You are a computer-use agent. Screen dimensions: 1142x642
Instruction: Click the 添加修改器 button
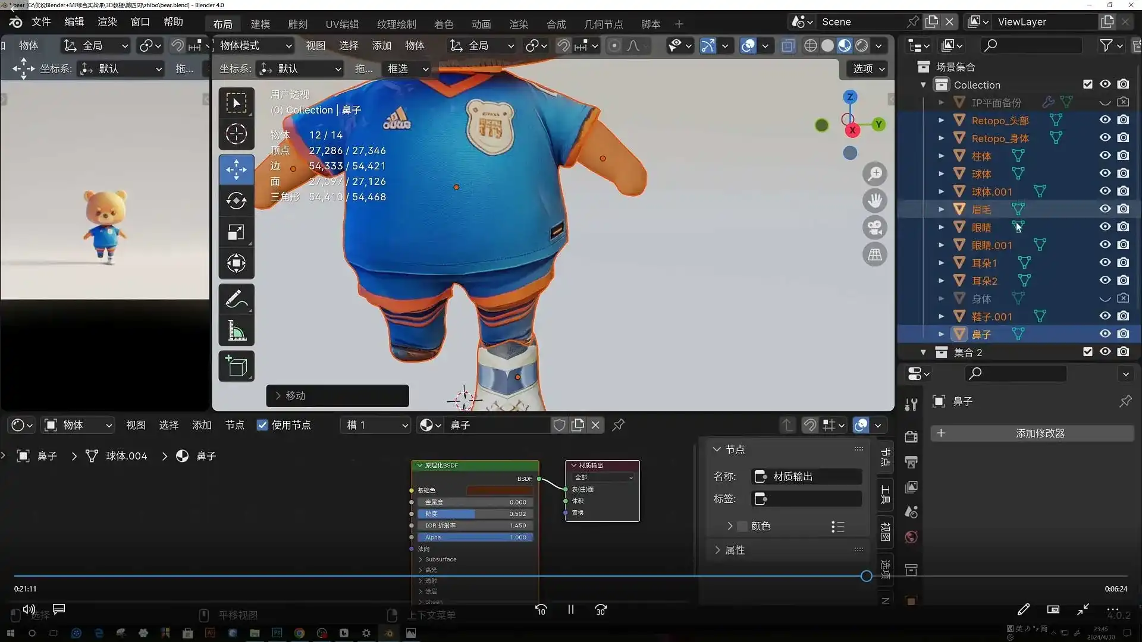click(1039, 433)
